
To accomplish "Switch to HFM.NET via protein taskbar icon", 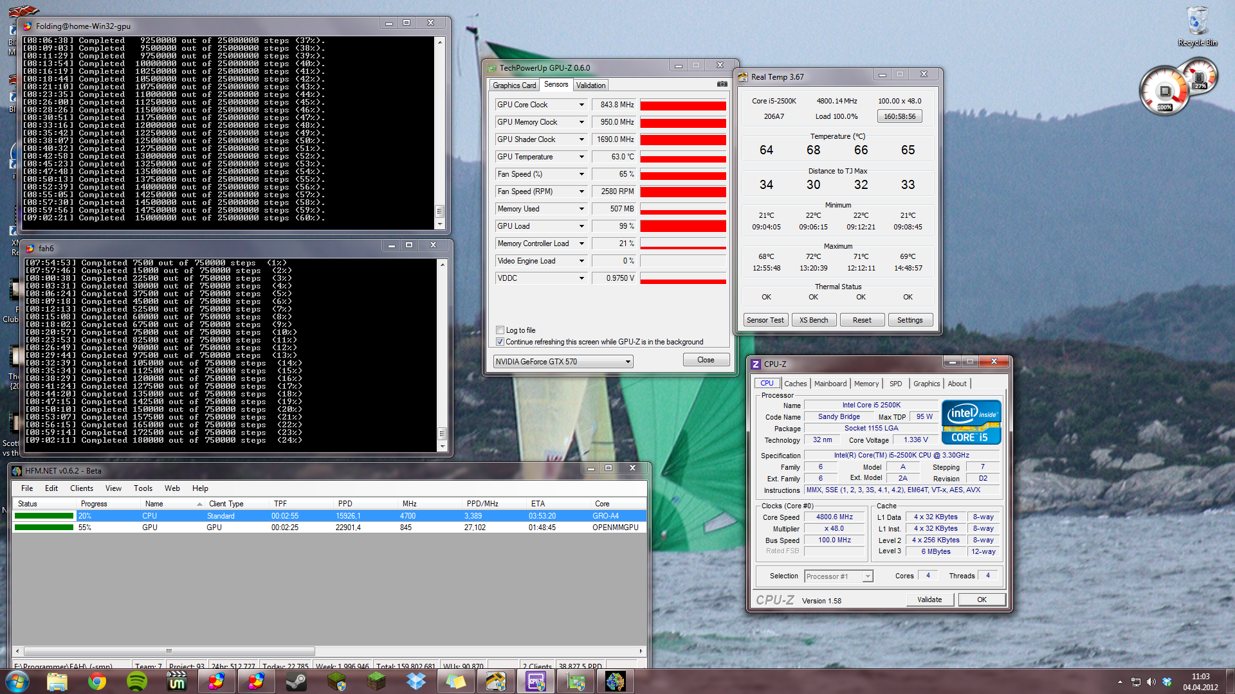I will (616, 681).
